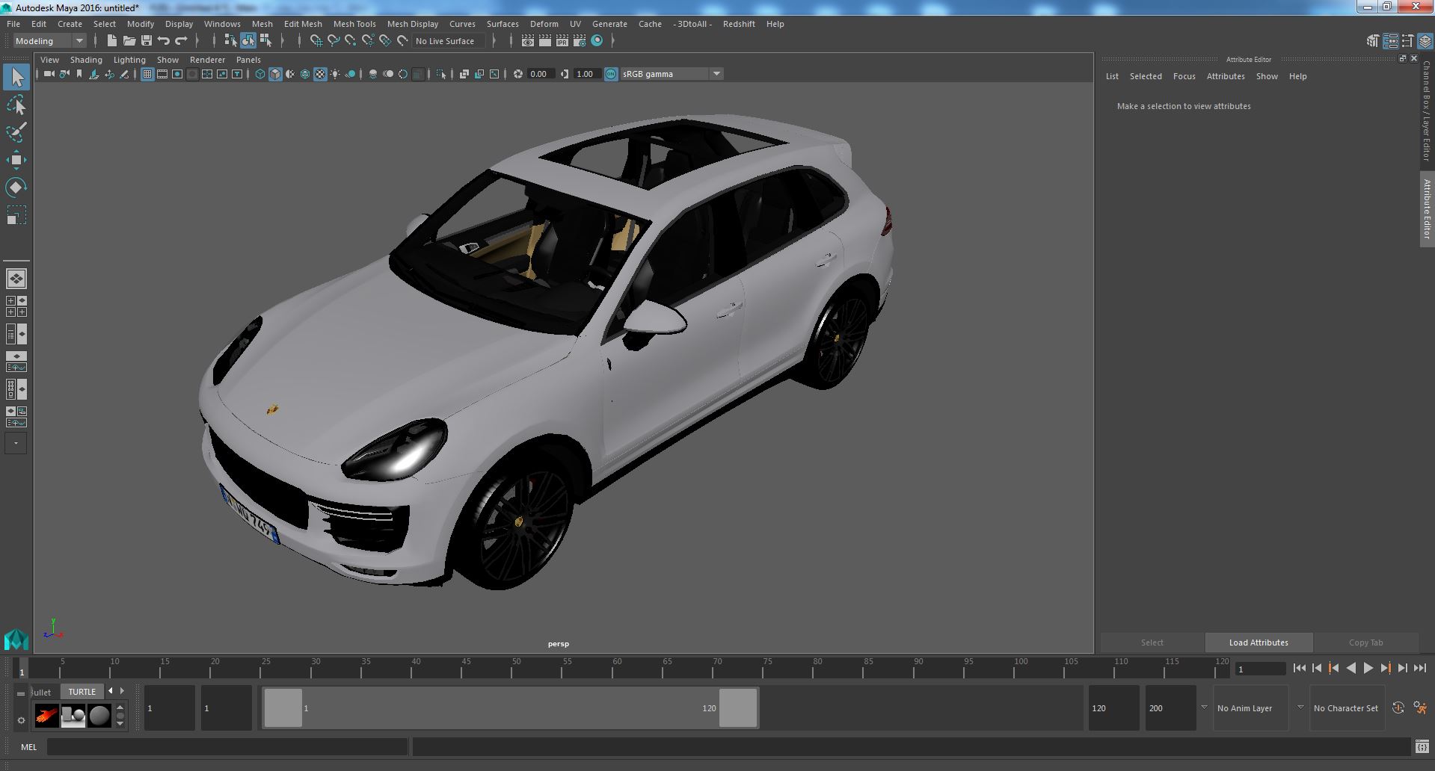
Task: Click the Copy Tab button
Action: click(x=1365, y=642)
